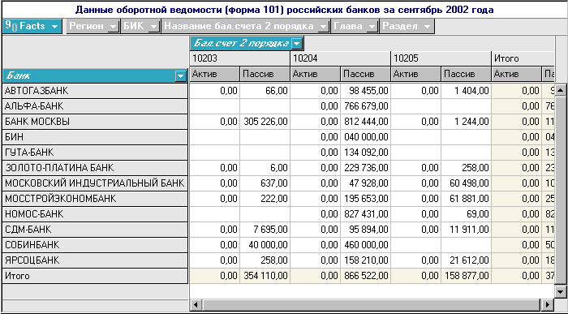Click the horizontal scrollbar left arrow
Screen dimensions: 568x314
pos(196,304)
